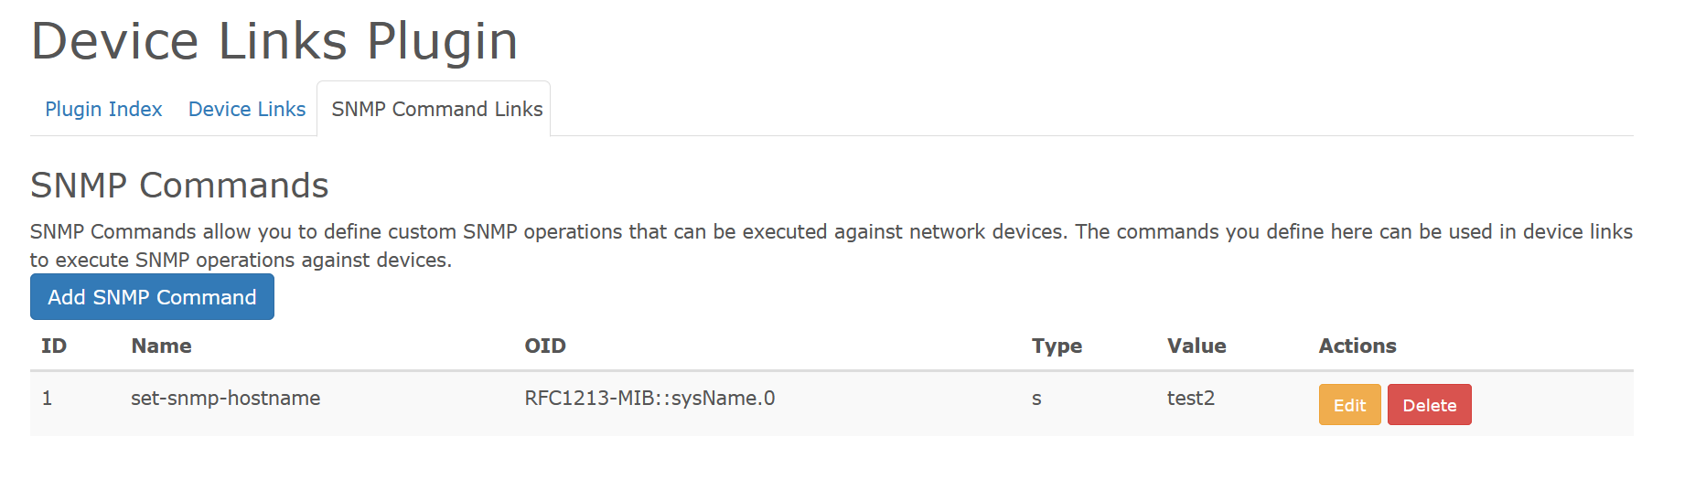Click the OID column header
Screen dimensions: 1706x490
click(x=545, y=346)
